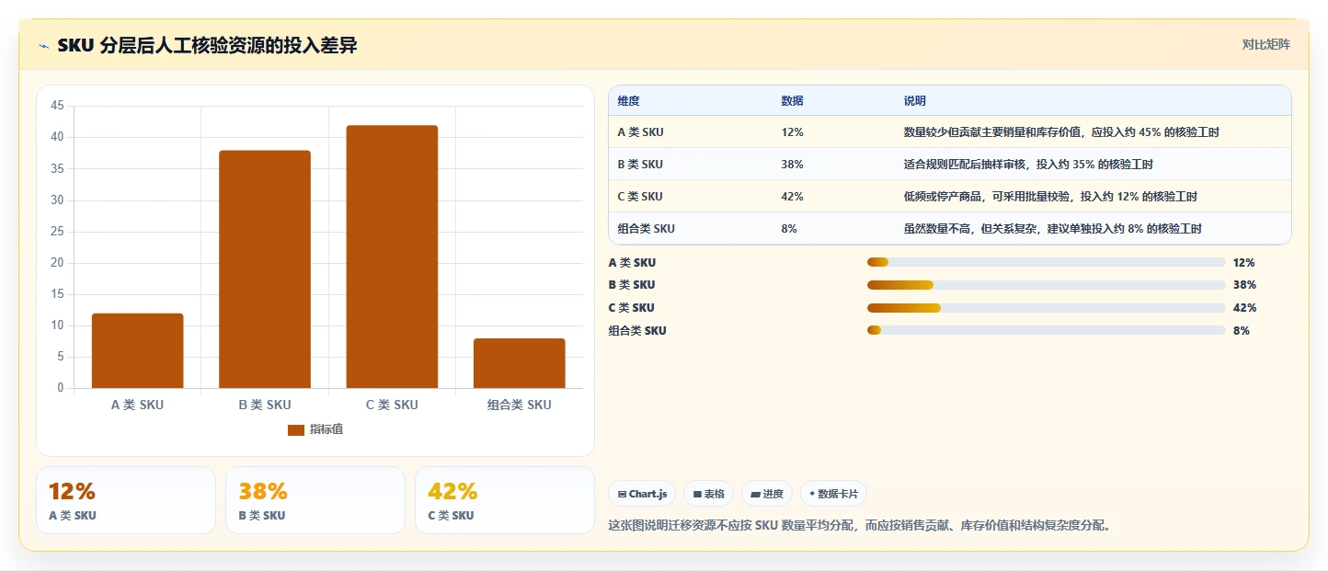This screenshot has width=1328, height=571.
Task: Click description mentioning 35% 的核验工时
Action: click(1029, 165)
